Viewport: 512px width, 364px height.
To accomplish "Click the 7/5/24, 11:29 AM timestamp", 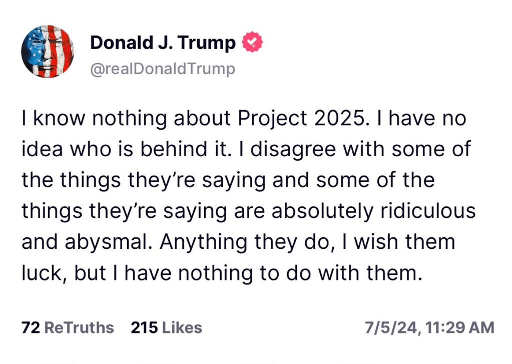I will [429, 328].
